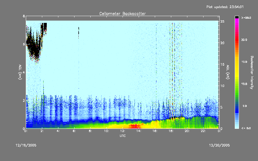Click the red high-backscatter patch near 13 UTC
The height and width of the screenshot is (161, 258).
[x=135, y=126]
